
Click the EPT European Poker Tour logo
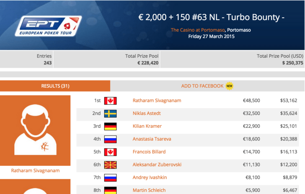tap(49, 26)
